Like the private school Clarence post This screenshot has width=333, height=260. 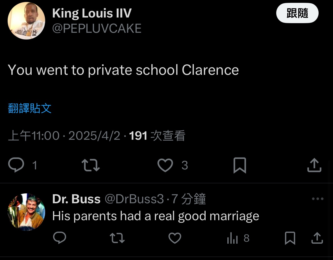(x=165, y=165)
